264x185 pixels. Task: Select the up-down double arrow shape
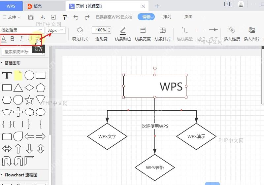click(x=41, y=149)
